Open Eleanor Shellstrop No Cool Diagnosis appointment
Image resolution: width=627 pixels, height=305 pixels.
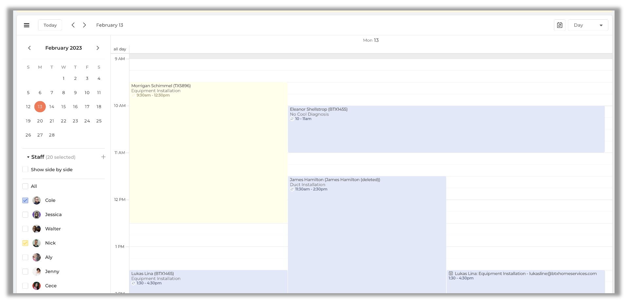[446, 131]
